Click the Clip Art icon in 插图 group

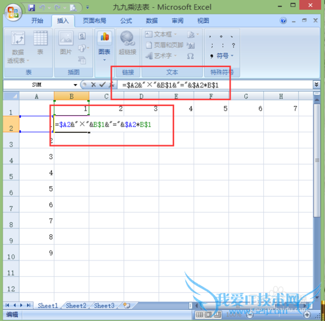coord(82,36)
